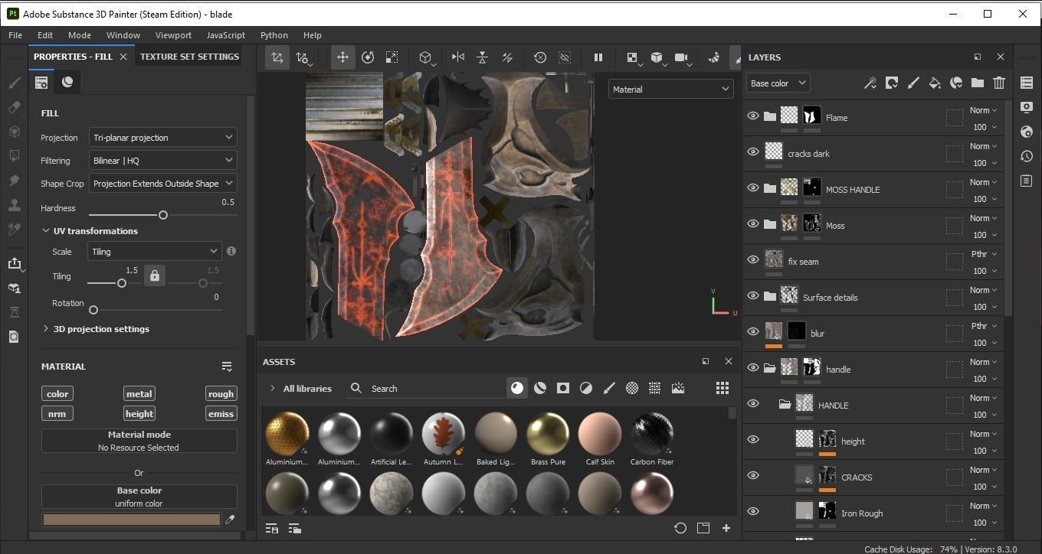Select the translate/move manipulator icon
The image size is (1042, 554).
(342, 57)
